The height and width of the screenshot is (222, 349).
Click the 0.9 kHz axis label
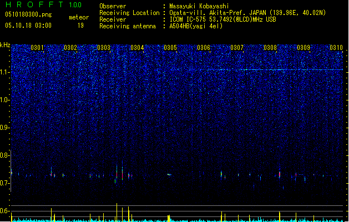[x=5, y=128]
